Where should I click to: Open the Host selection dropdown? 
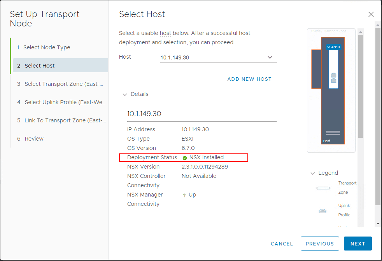[x=270, y=57]
